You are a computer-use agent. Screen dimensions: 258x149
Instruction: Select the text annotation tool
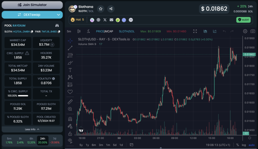tap(70, 70)
